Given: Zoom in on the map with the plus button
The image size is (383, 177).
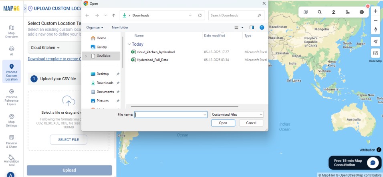Looking at the screenshot, I should [376, 11].
